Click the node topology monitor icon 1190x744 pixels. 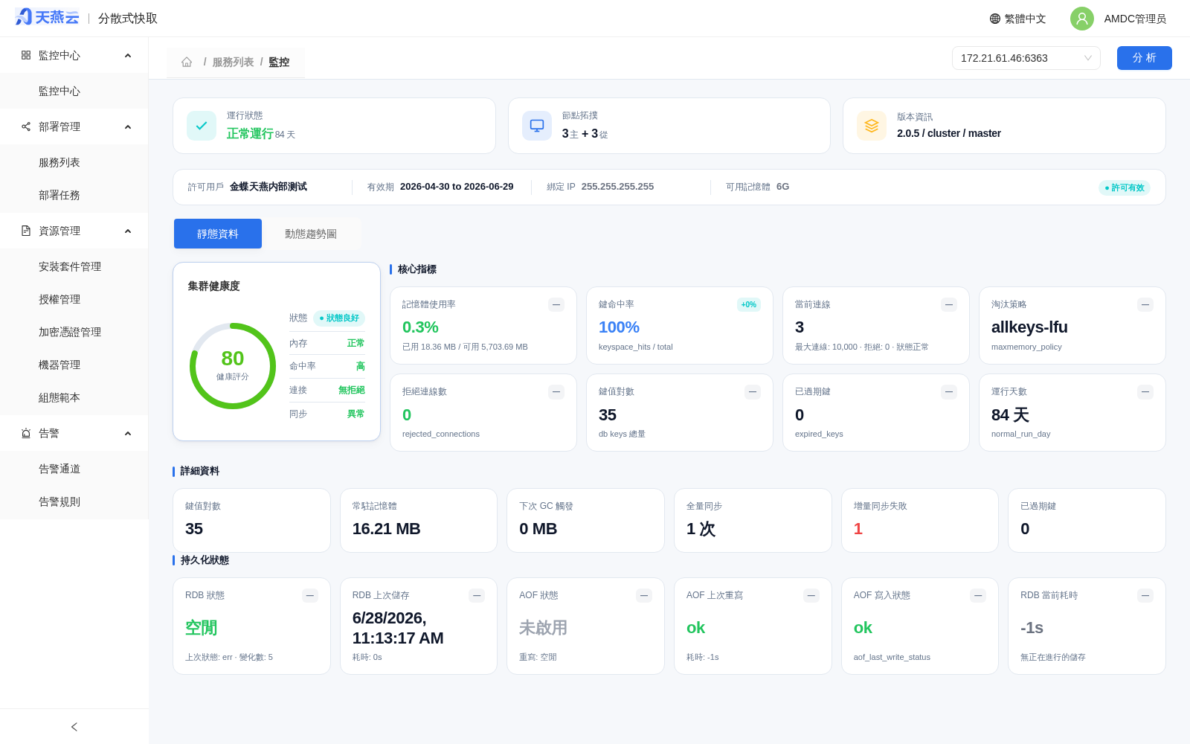point(537,126)
